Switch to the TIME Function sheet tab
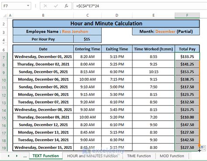This screenshot has width=207, height=161. click(x=139, y=156)
